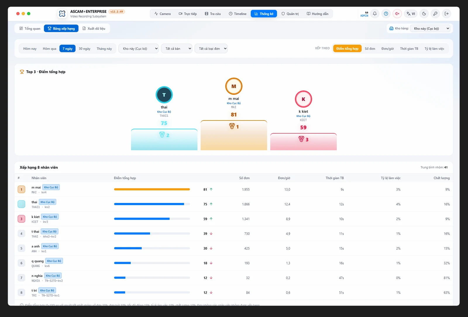Click the orange score bar for m mai

[x=152, y=189]
